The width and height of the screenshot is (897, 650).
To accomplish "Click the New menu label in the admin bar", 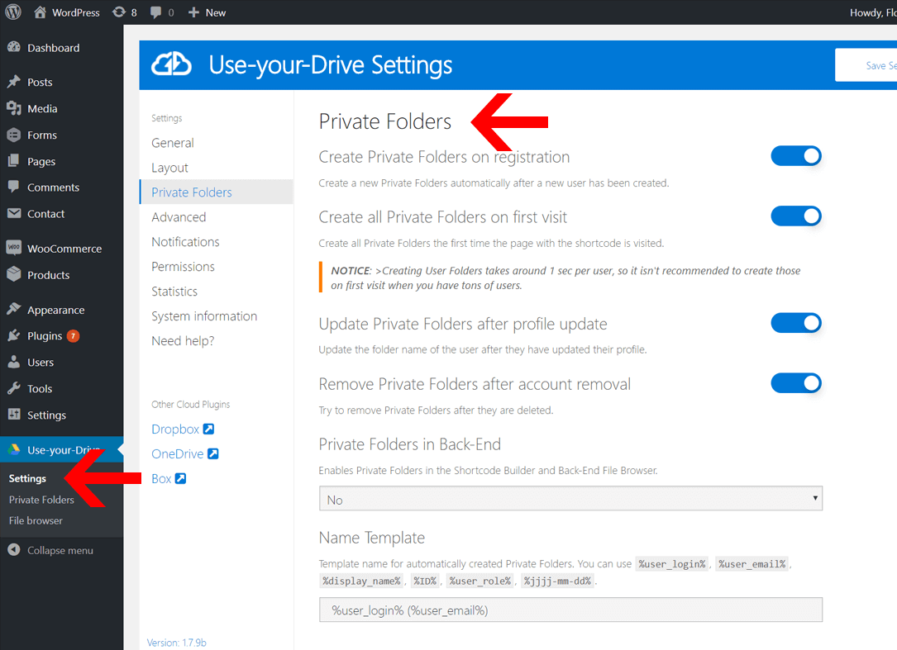I will [216, 12].
